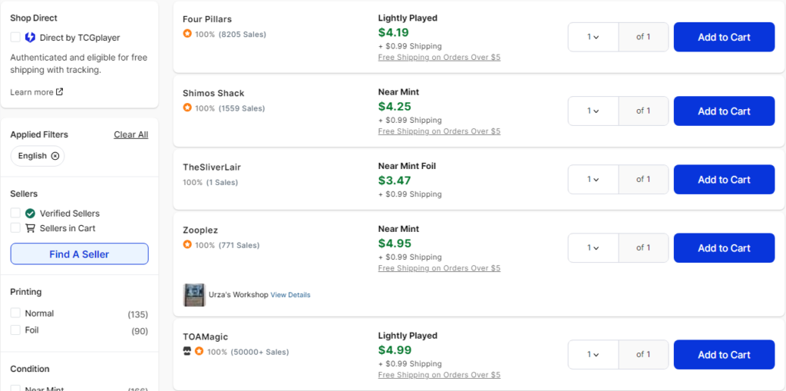Click the Verified Sellers green checkmark badge
Screen dimensions: 786x391
30,214
